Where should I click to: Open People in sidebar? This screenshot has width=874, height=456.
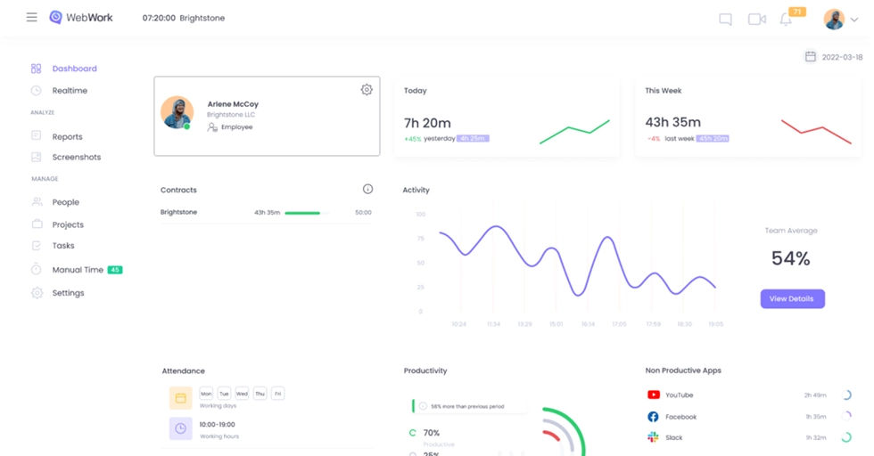click(65, 202)
